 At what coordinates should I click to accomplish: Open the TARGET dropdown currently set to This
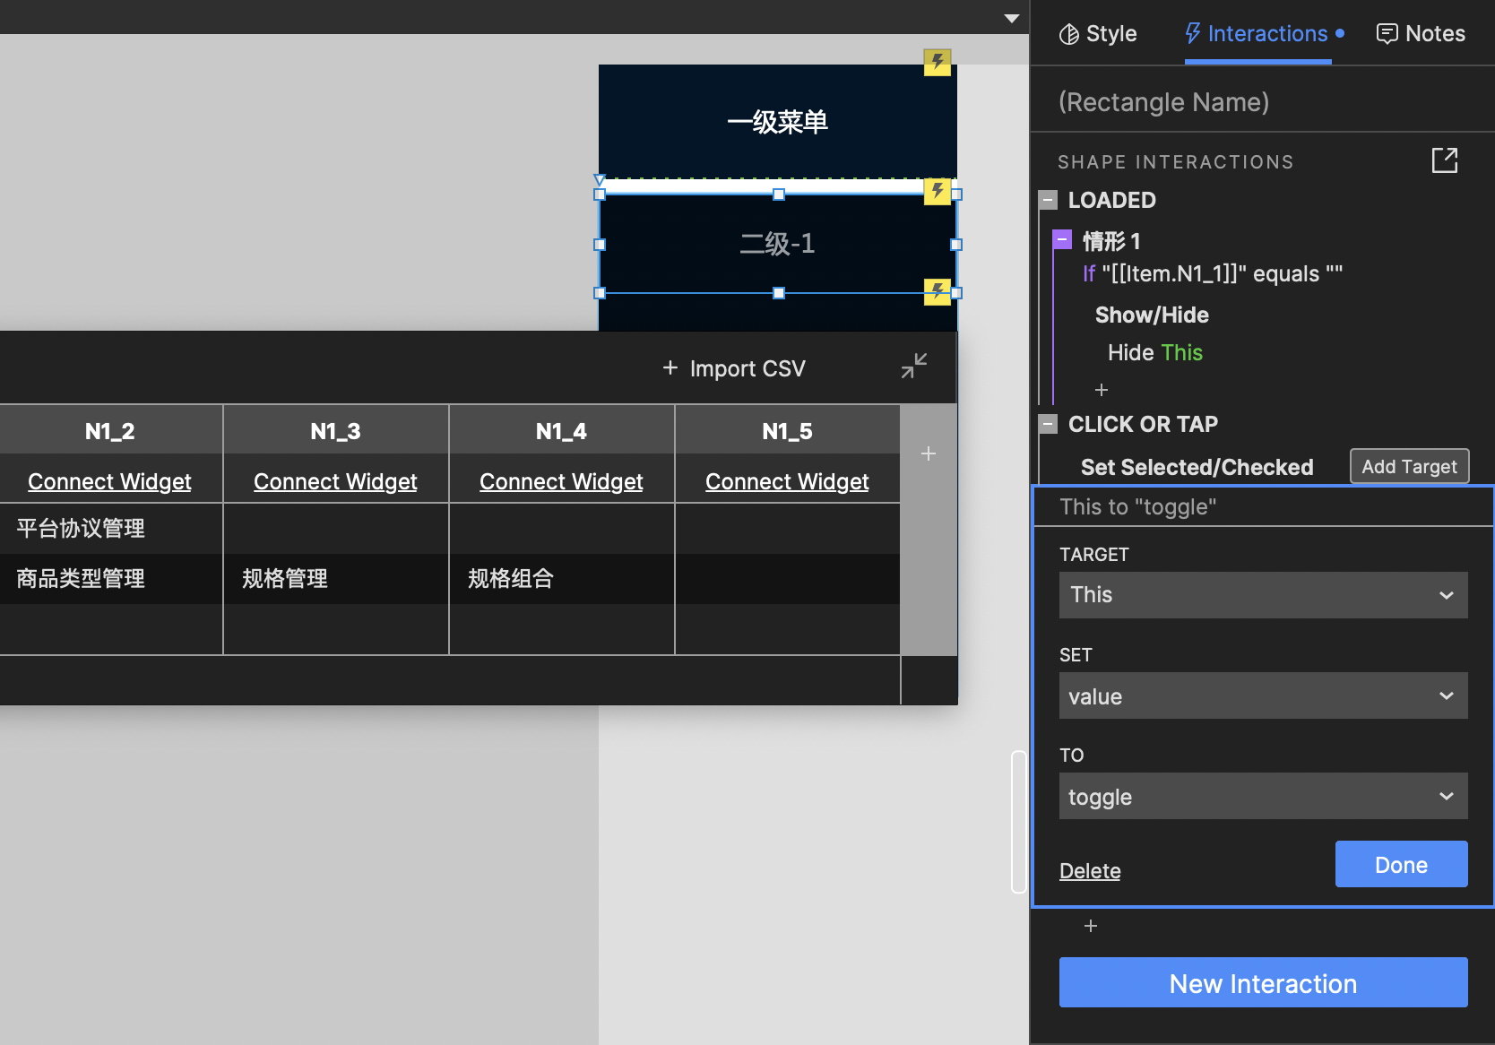[1262, 594]
